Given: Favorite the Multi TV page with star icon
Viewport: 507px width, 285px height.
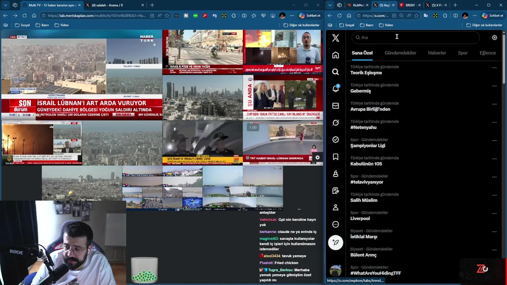Looking at the screenshot, I should click(x=167, y=15).
